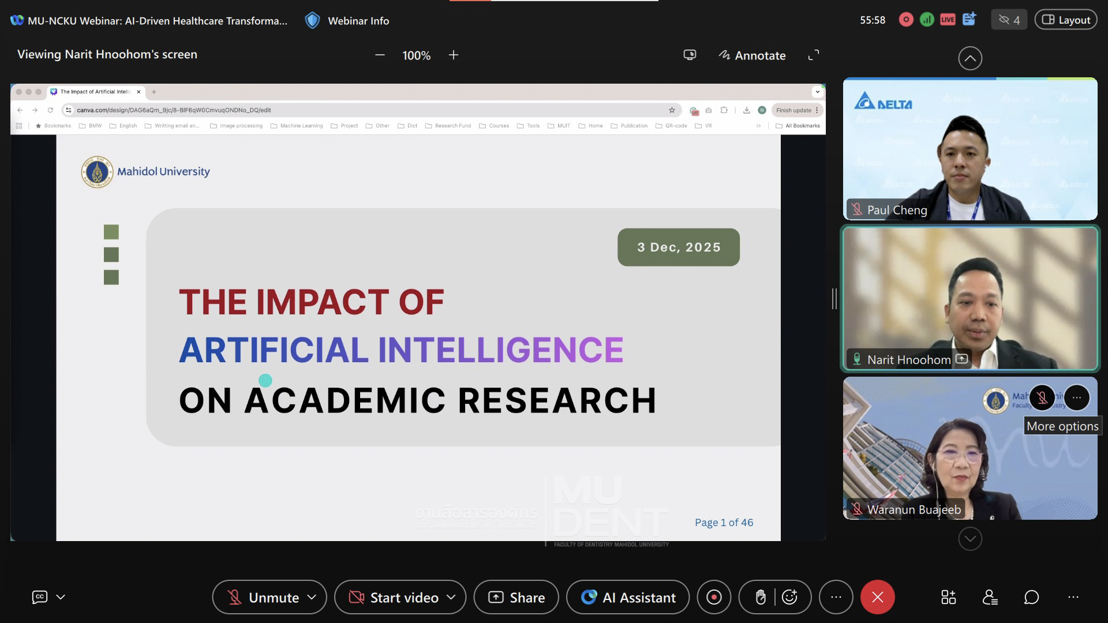Image resolution: width=1108 pixels, height=623 pixels.
Task: Enter full screen for shared content
Action: click(814, 55)
